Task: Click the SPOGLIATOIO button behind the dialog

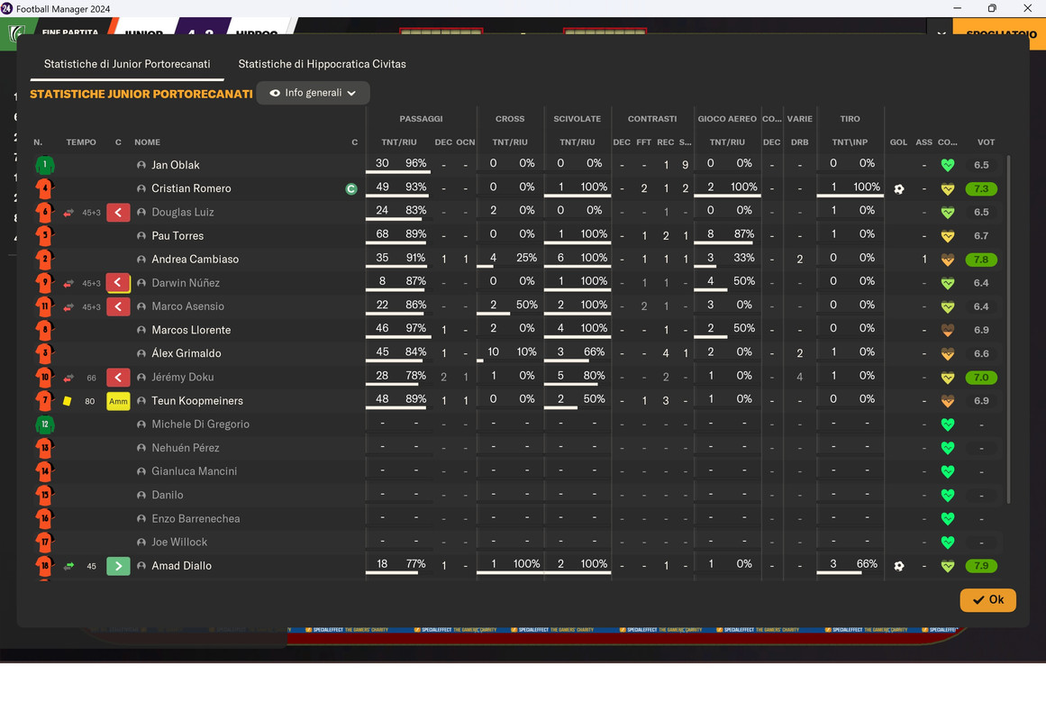Action: (1000, 33)
